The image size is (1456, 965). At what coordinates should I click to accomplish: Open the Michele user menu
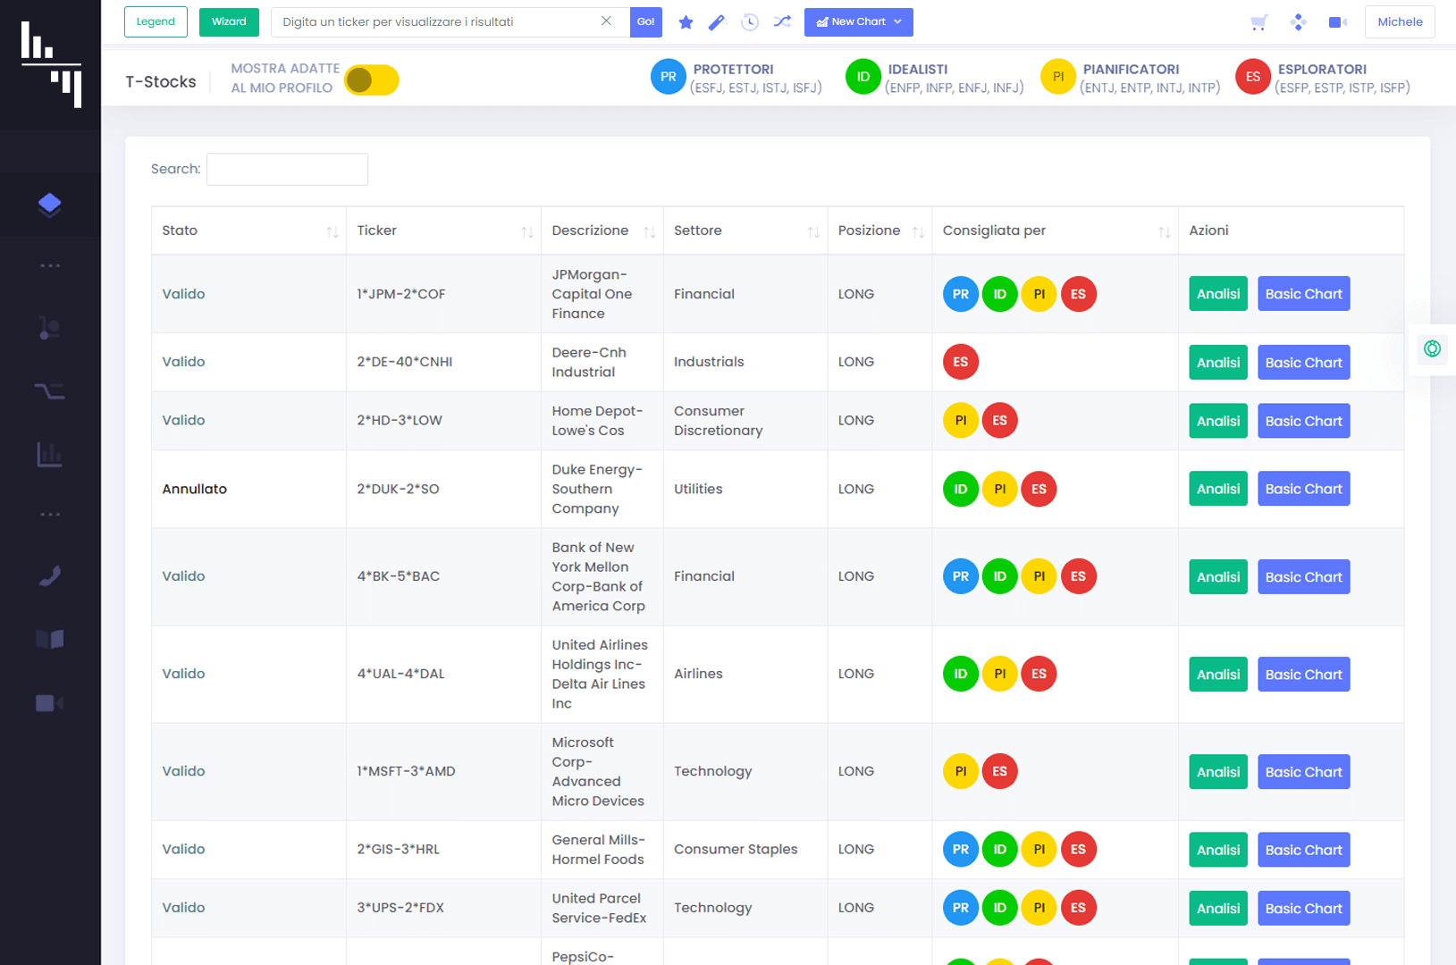click(1399, 22)
